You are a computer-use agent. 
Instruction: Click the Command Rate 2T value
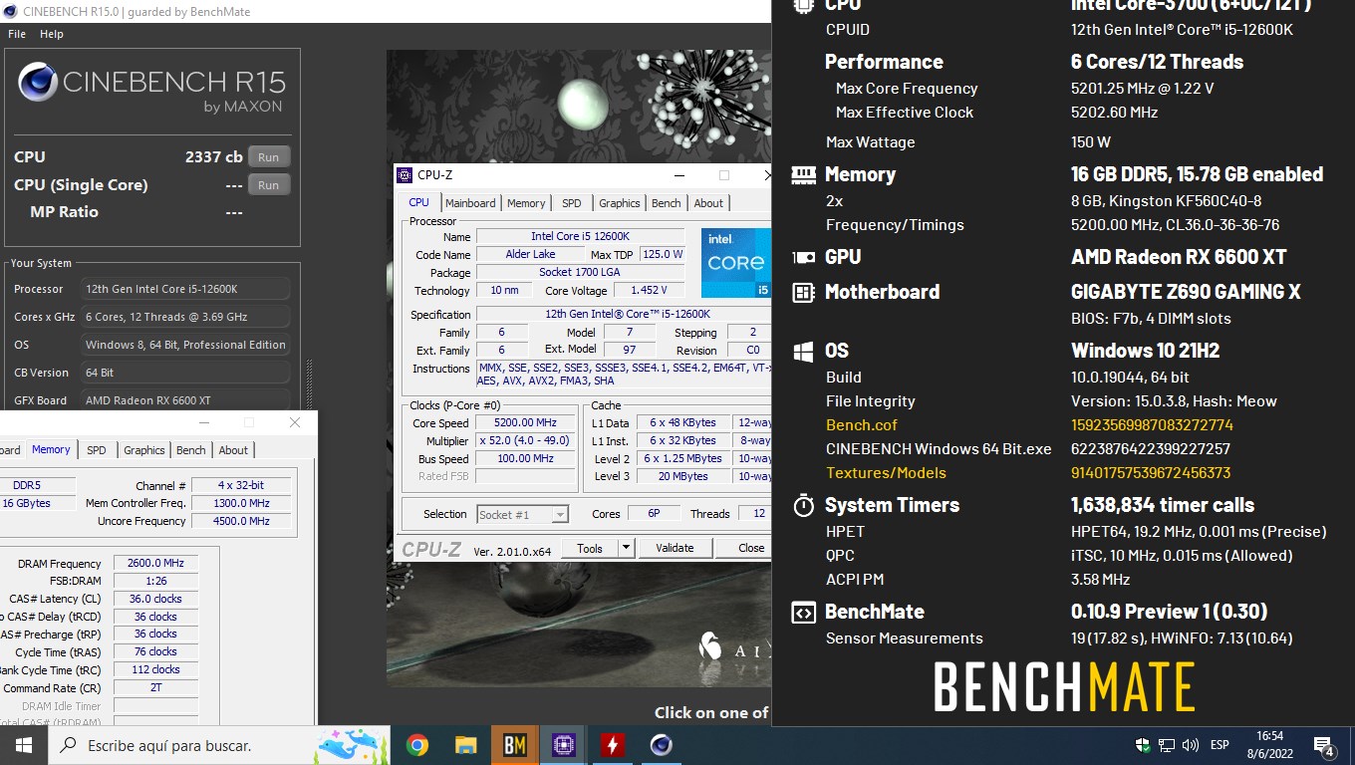click(155, 687)
